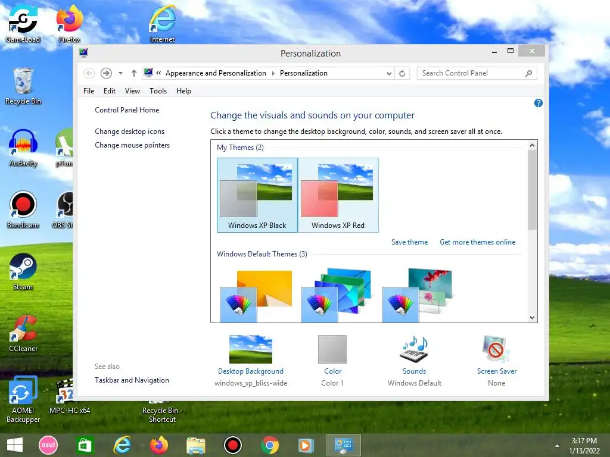The height and width of the screenshot is (457, 610).
Task: Click the Save theme link
Action: click(x=409, y=242)
